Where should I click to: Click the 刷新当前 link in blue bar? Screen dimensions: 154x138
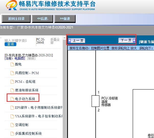[146, 42]
